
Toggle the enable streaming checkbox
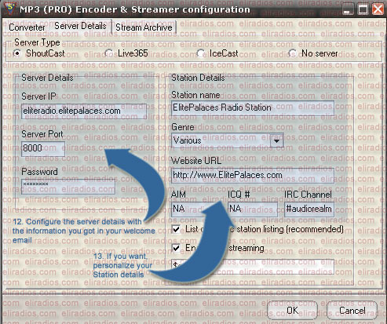pyautogui.click(x=177, y=248)
